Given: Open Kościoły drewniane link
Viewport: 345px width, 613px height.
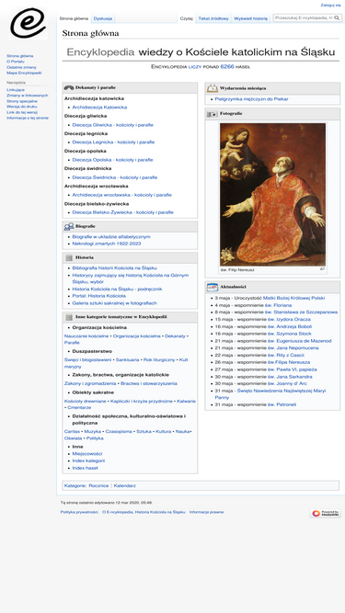Looking at the screenshot, I should [86, 401].
